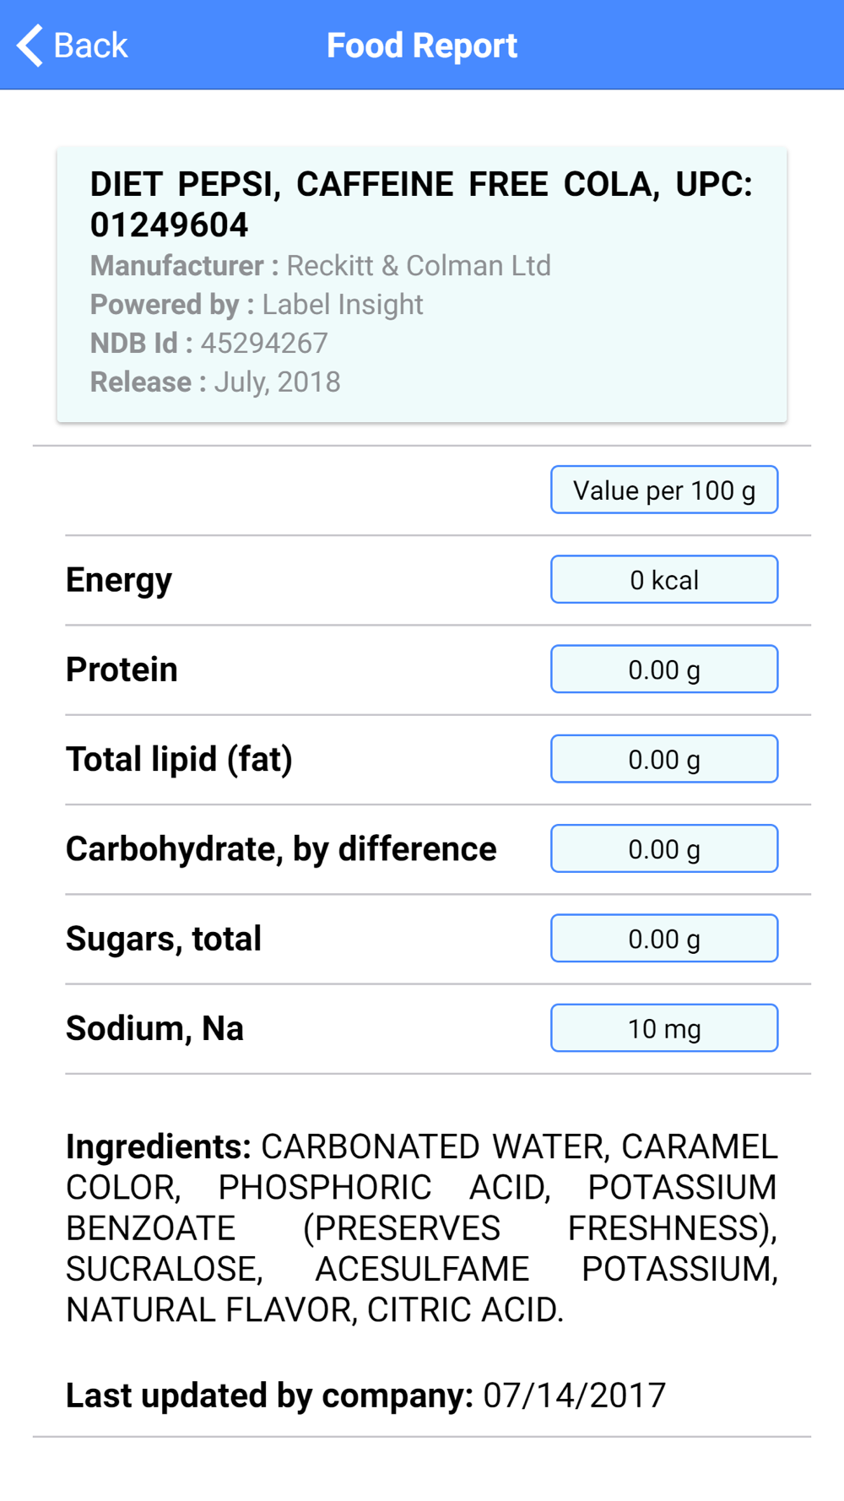Tap the Sugars total value box
The width and height of the screenshot is (844, 1501).
click(x=664, y=939)
